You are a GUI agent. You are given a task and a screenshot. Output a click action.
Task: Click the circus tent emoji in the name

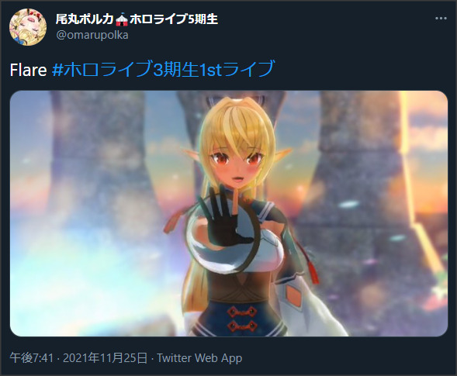pos(122,19)
